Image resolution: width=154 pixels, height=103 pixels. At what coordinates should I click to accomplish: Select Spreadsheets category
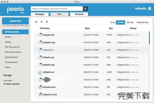click(x=11, y=57)
